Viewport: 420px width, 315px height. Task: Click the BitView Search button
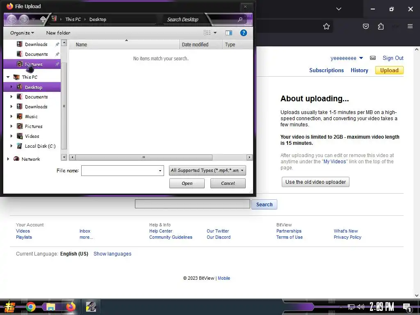click(x=265, y=204)
